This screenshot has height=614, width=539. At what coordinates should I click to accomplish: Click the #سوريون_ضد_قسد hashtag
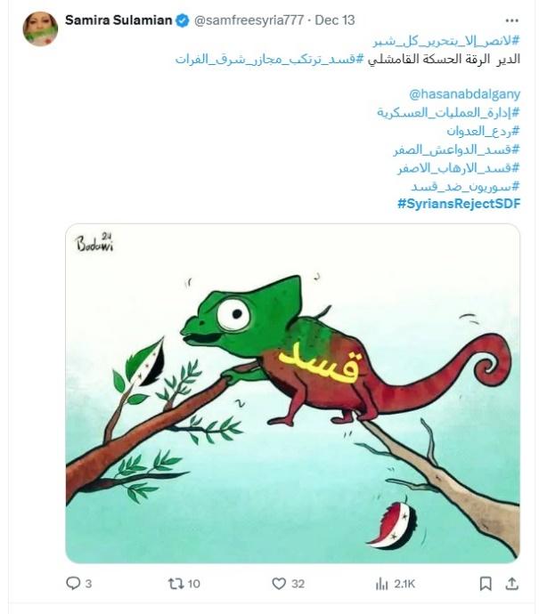pyautogui.click(x=466, y=186)
